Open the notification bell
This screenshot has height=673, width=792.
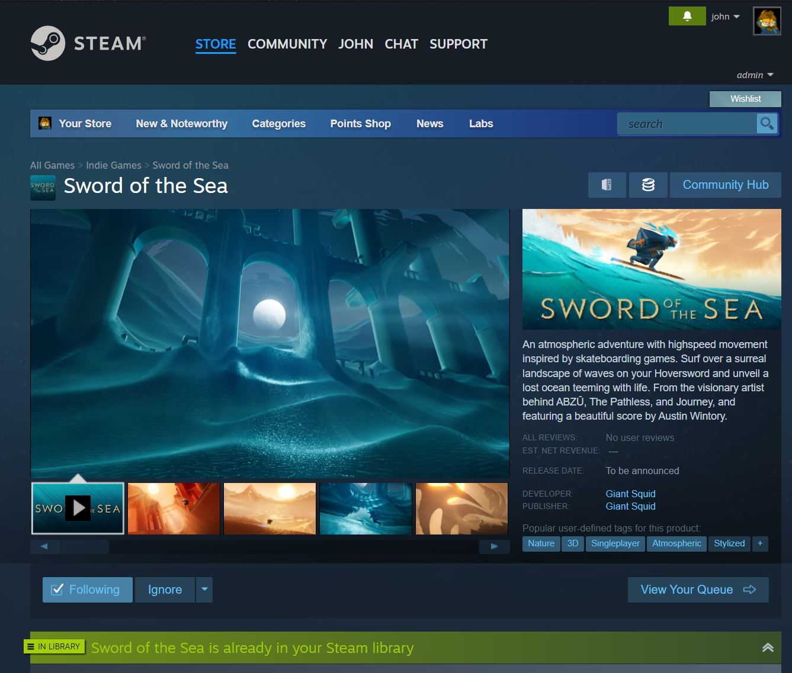[687, 16]
